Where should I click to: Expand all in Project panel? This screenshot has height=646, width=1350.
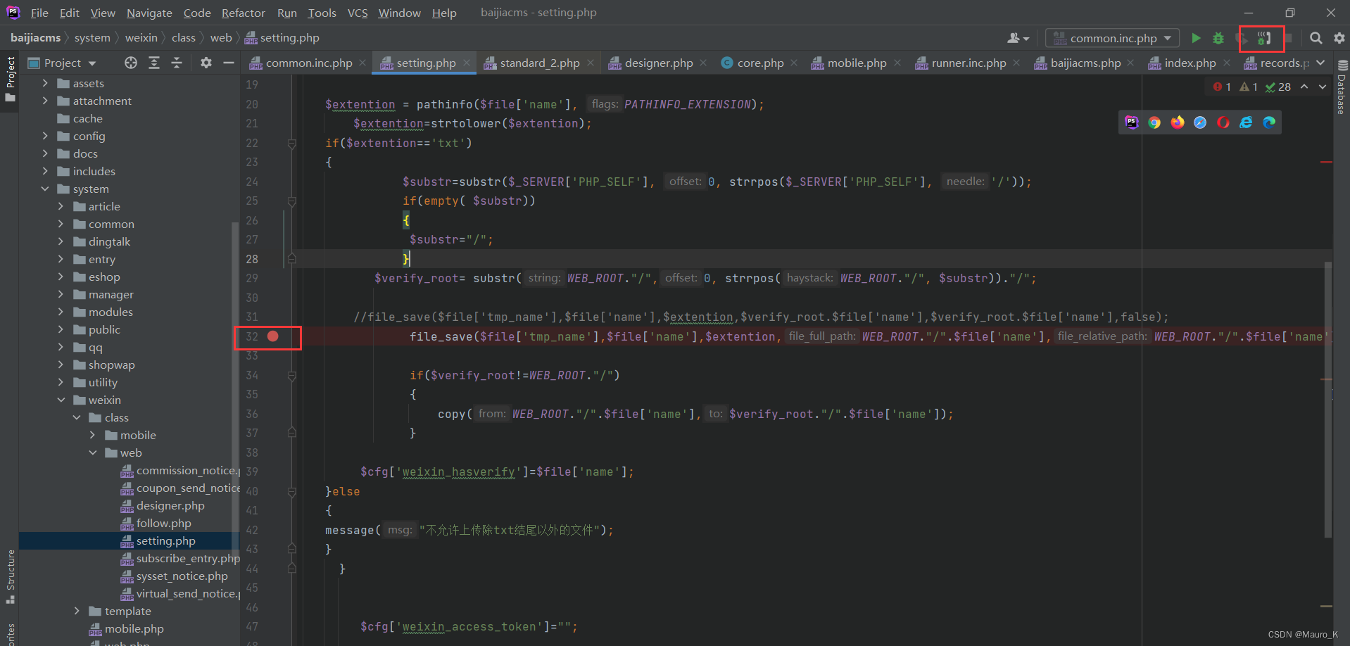(154, 63)
